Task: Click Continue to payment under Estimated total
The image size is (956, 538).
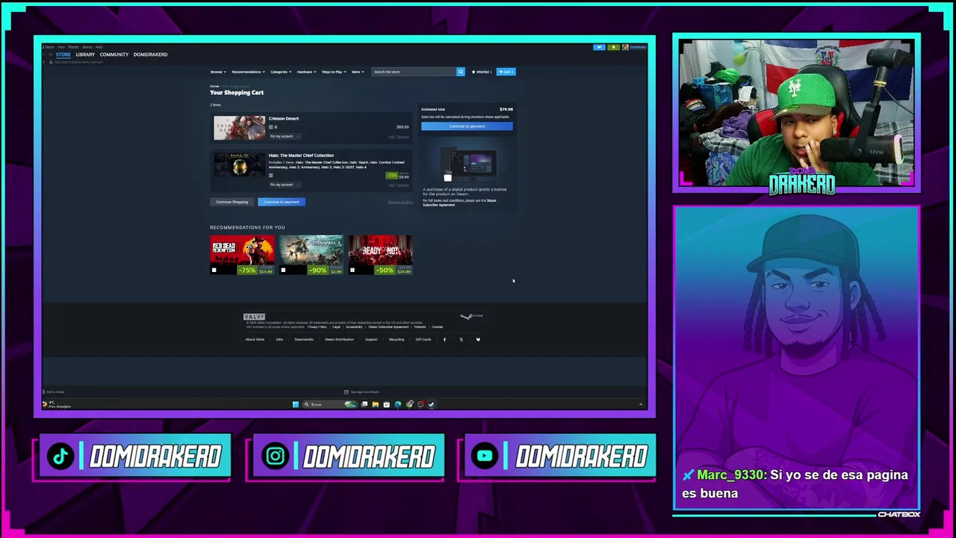Action: tap(467, 126)
